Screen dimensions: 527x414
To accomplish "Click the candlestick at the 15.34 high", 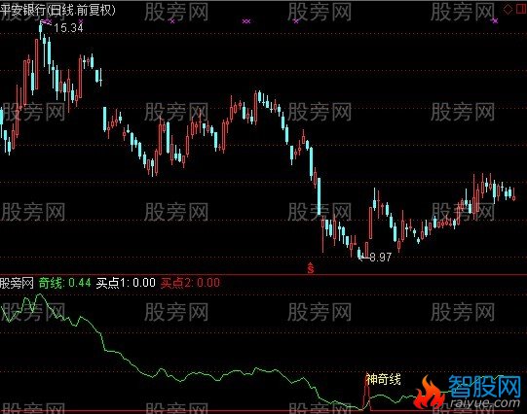I will 41,31.
